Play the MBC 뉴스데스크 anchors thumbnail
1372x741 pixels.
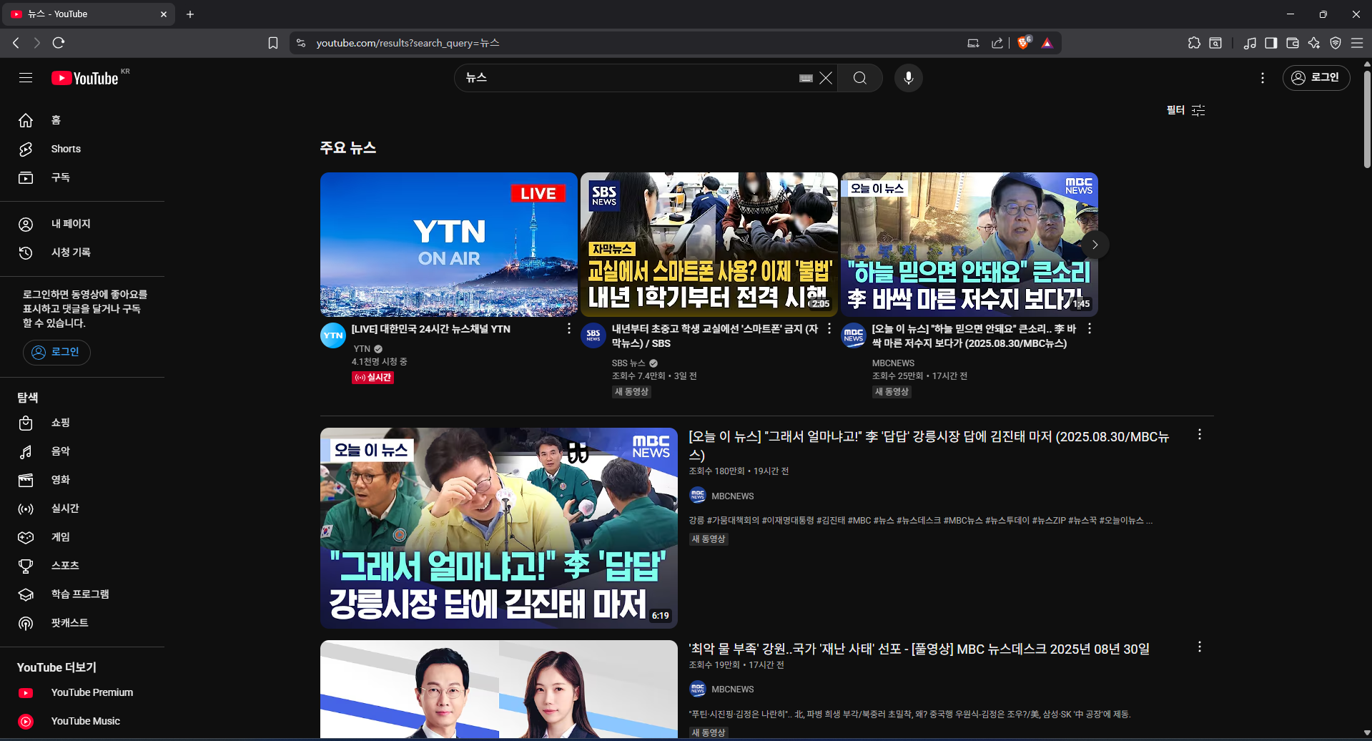click(499, 690)
